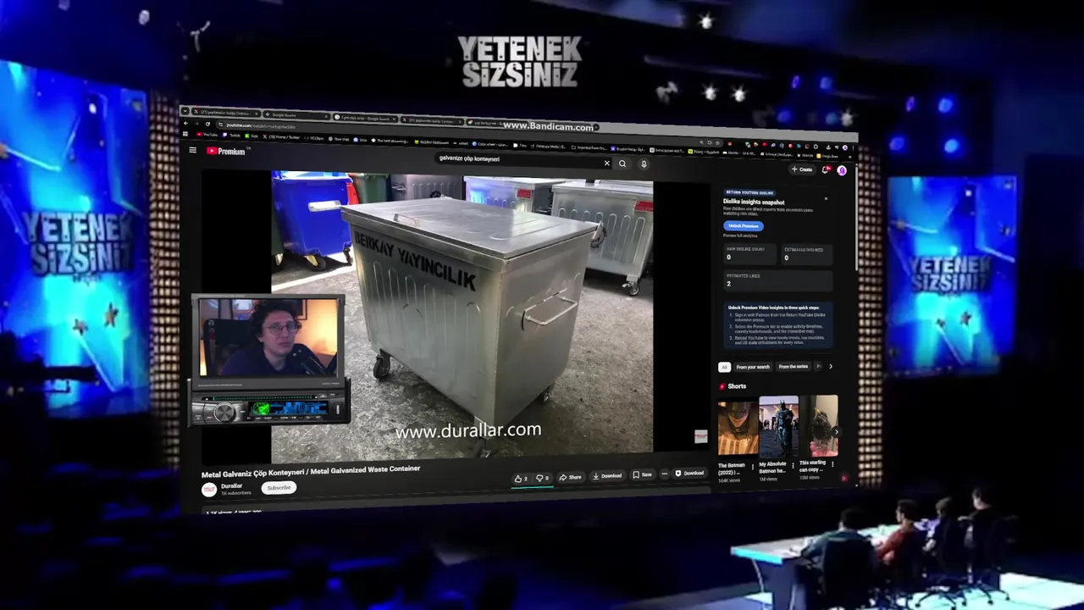
Task: Click the webcam overlay thumbnail
Action: [x=268, y=336]
